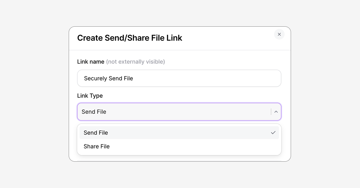Collapse the Link Type dropdown chevron
Viewport: 360px width, 188px height.
(276, 112)
